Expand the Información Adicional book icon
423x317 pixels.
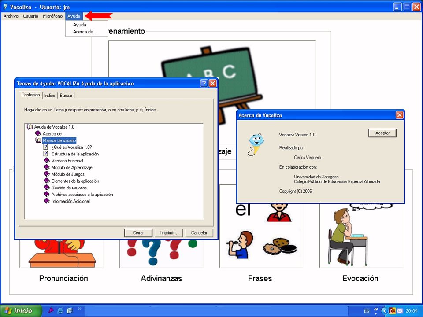[47, 201]
